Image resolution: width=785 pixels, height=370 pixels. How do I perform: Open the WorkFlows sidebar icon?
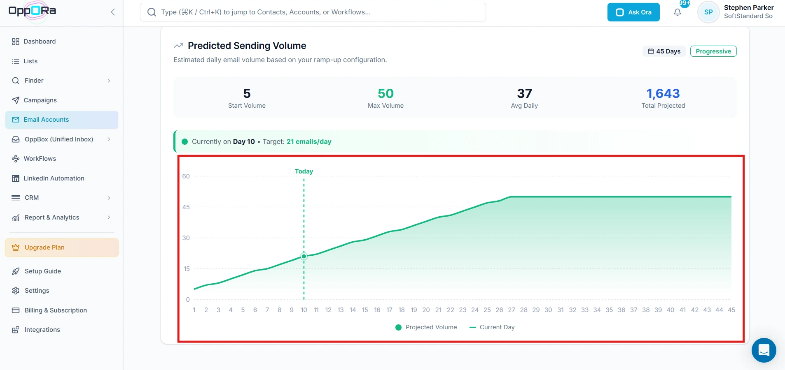[x=16, y=159]
